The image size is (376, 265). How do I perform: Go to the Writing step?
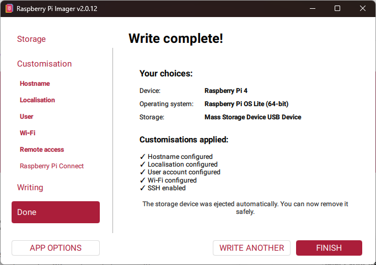click(x=30, y=187)
